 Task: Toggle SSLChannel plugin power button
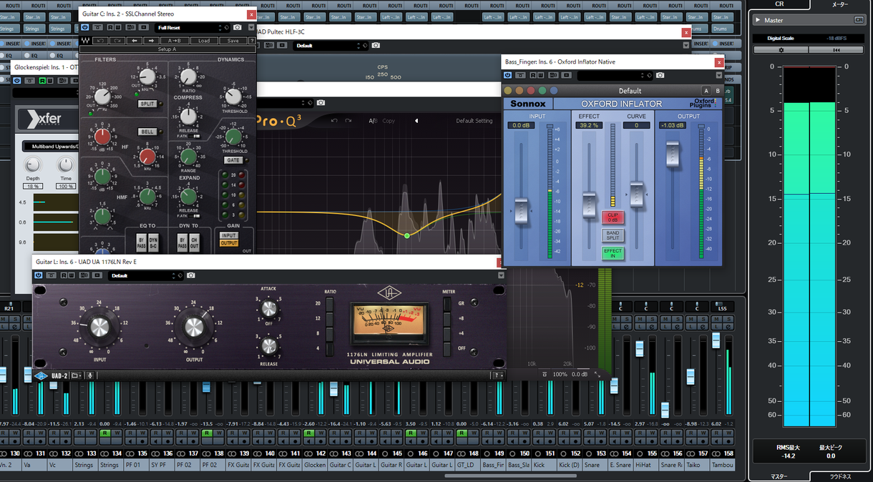pyautogui.click(x=85, y=28)
